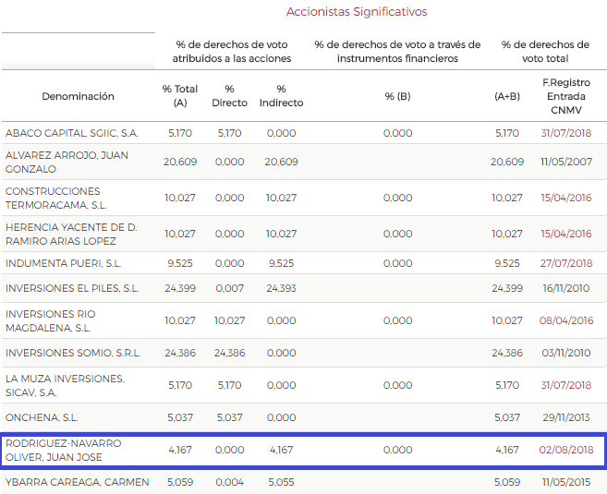Click the 24,393 indirect value for EL PILES
This screenshot has width=607, height=494.
click(281, 288)
